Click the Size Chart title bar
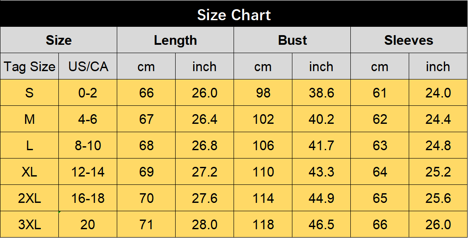Screen dimensions: 468x238 tap(234, 14)
